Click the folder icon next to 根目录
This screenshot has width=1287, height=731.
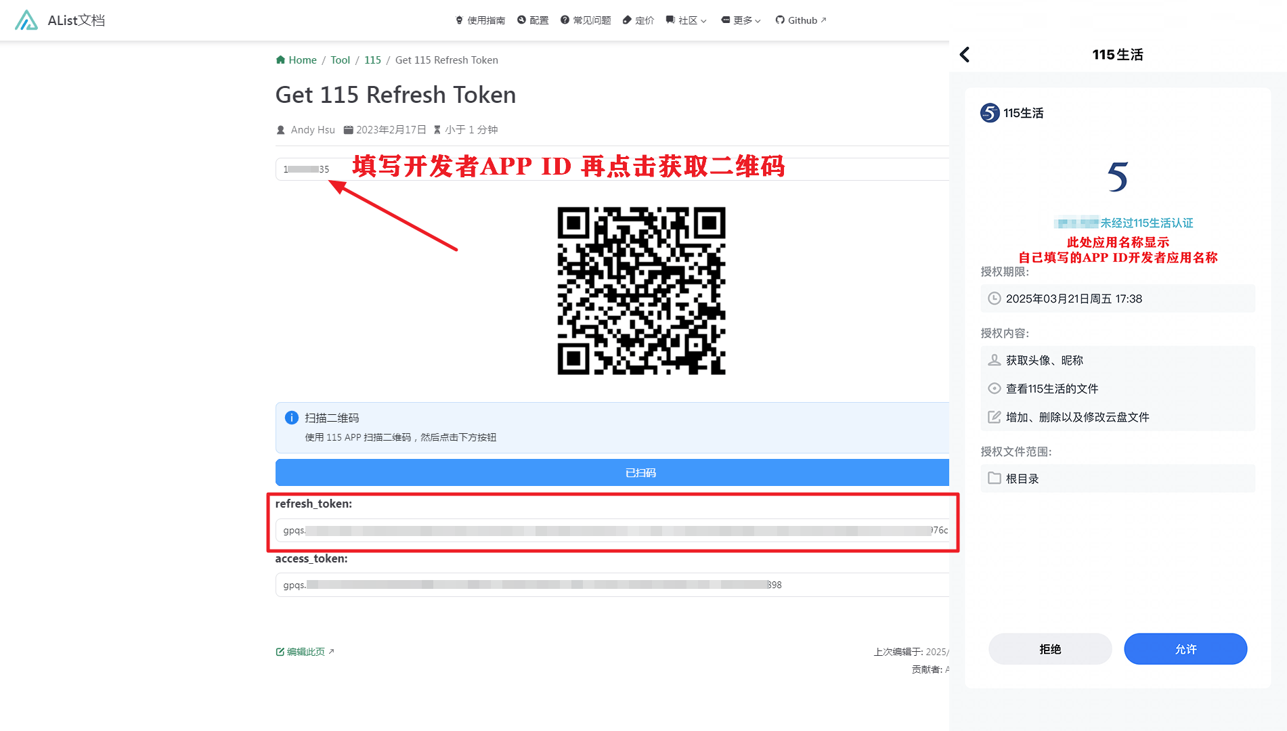click(x=994, y=479)
